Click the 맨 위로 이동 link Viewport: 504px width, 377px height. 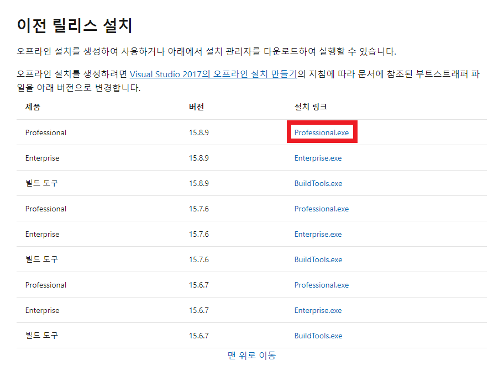[x=251, y=355]
